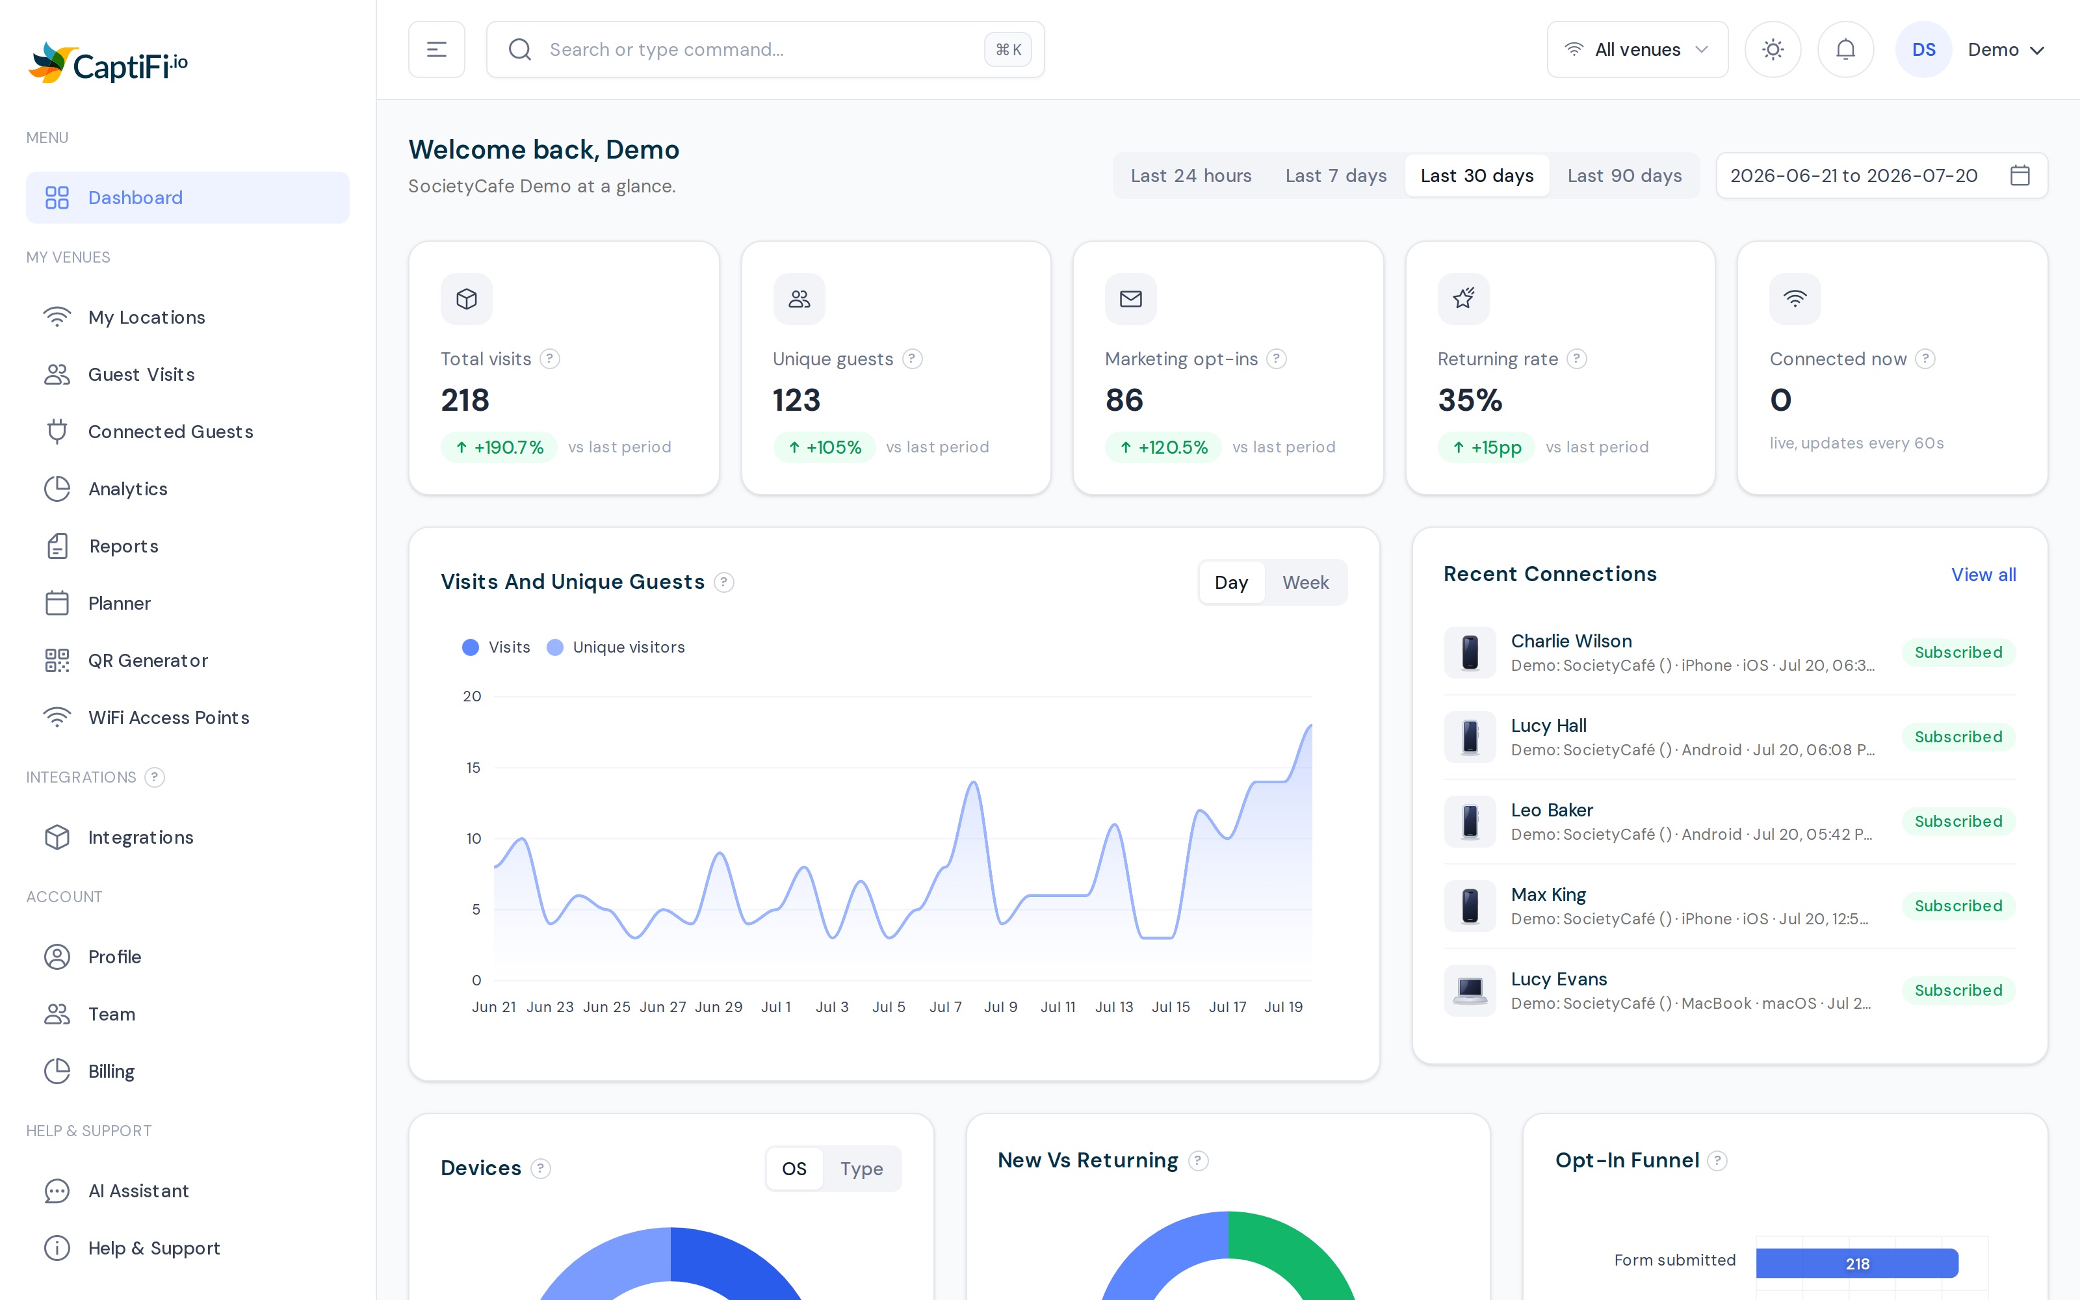Toggle Unique visitors series in legend
Image resolution: width=2080 pixels, height=1300 pixels.
click(616, 647)
